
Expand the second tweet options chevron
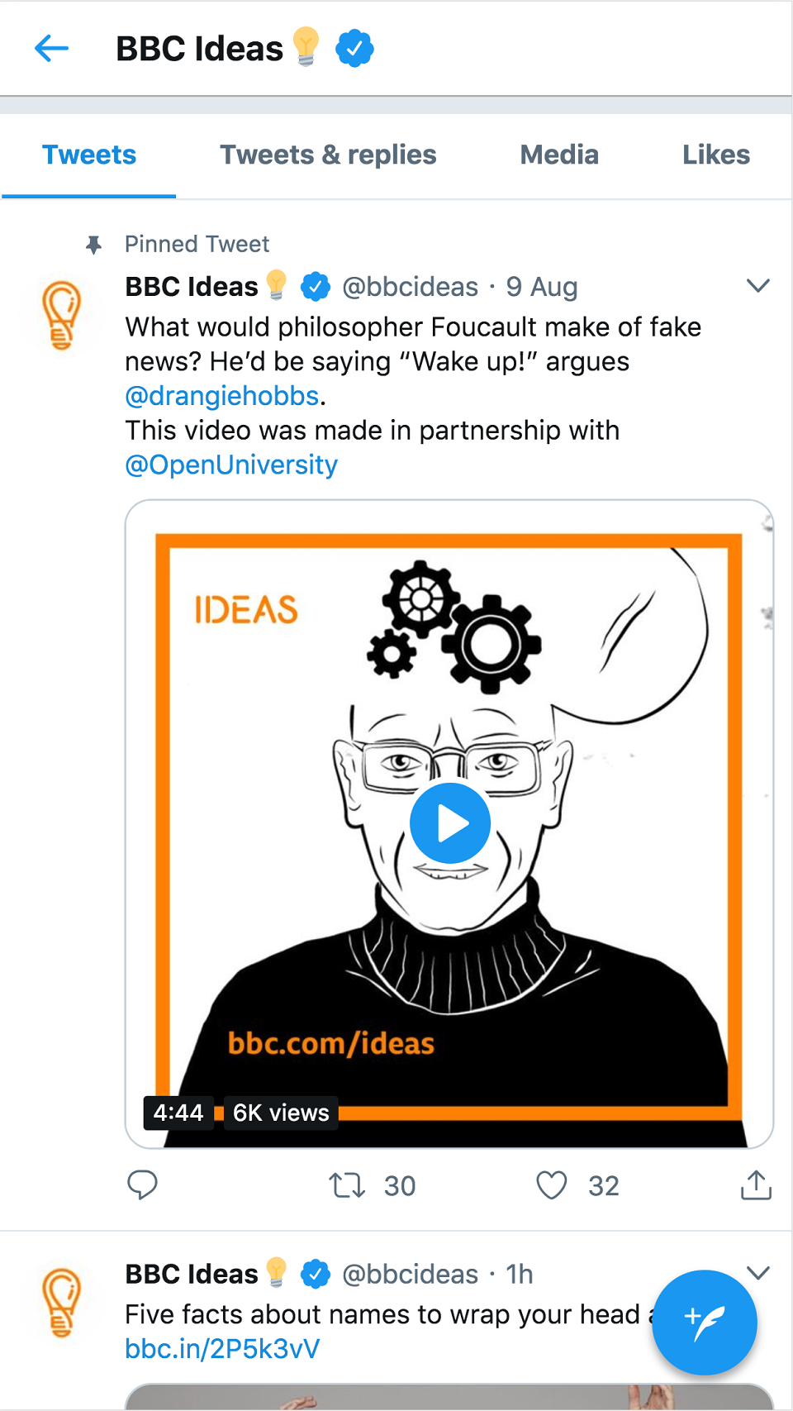pos(757,1272)
